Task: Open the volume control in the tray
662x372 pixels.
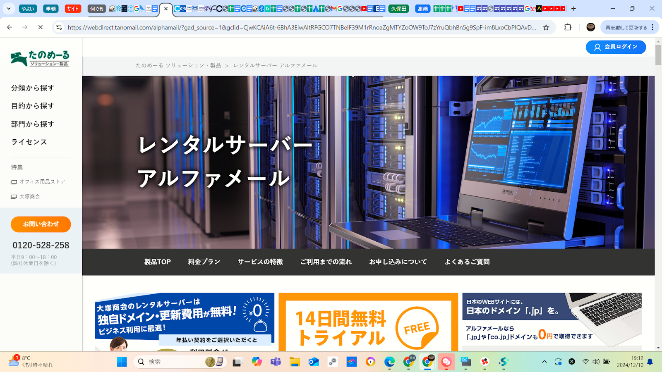Action: pyautogui.click(x=596, y=362)
